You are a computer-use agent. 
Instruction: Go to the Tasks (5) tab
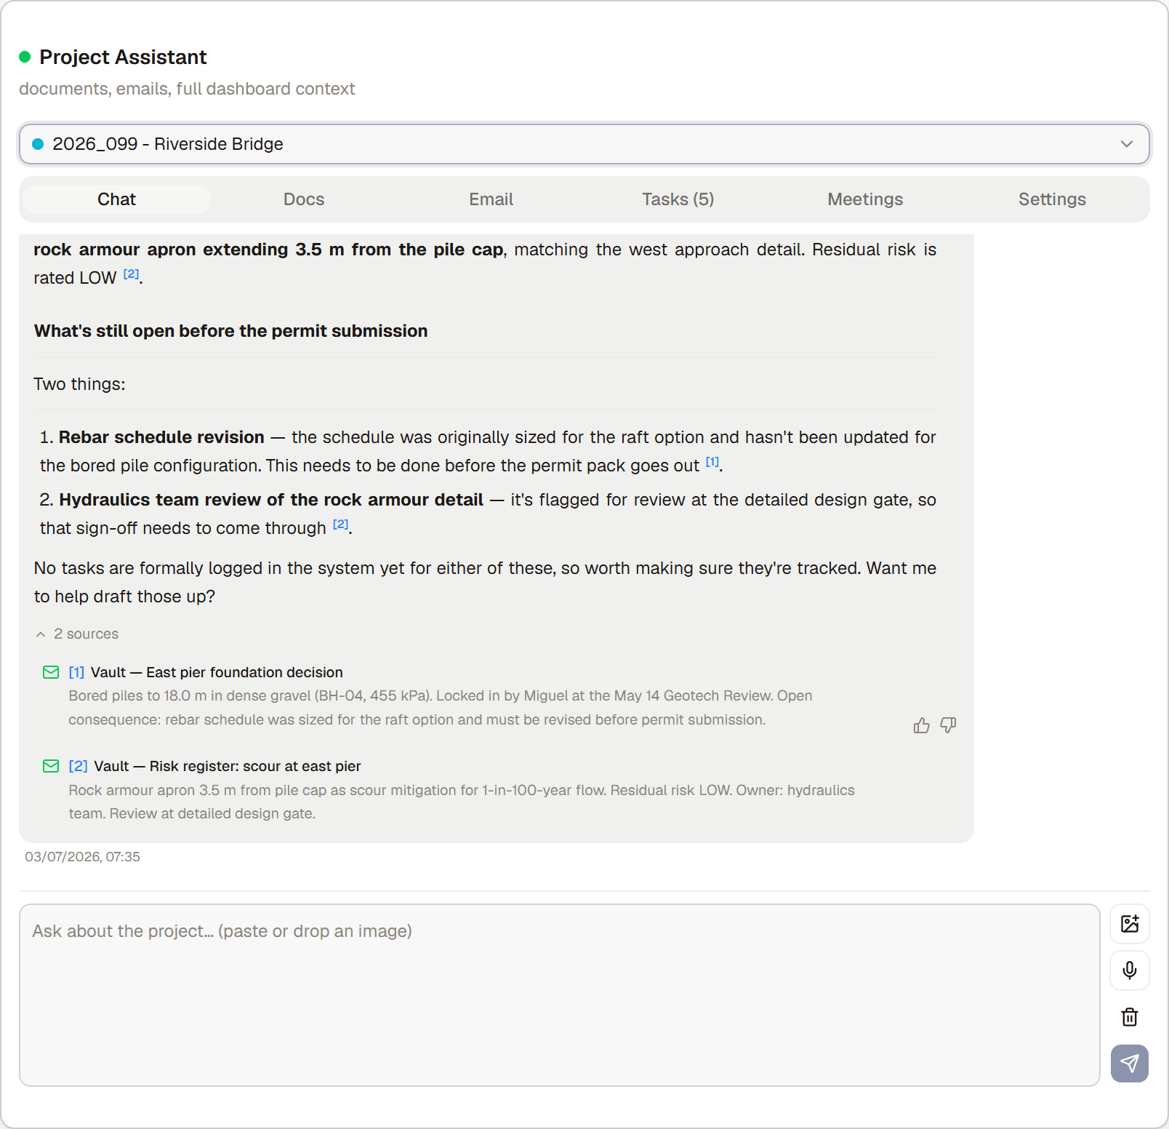tap(678, 199)
